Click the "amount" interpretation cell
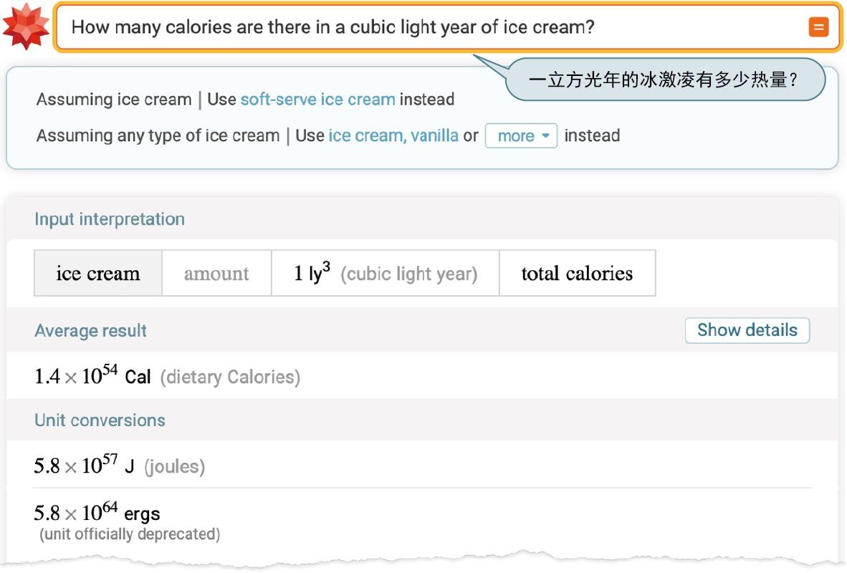Screen dimensions: 847x573 point(216,274)
